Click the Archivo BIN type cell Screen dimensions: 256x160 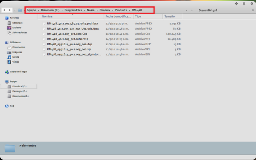pos(142,54)
